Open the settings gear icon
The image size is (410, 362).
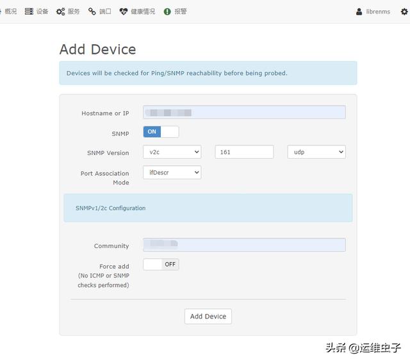pyautogui.click(x=404, y=12)
